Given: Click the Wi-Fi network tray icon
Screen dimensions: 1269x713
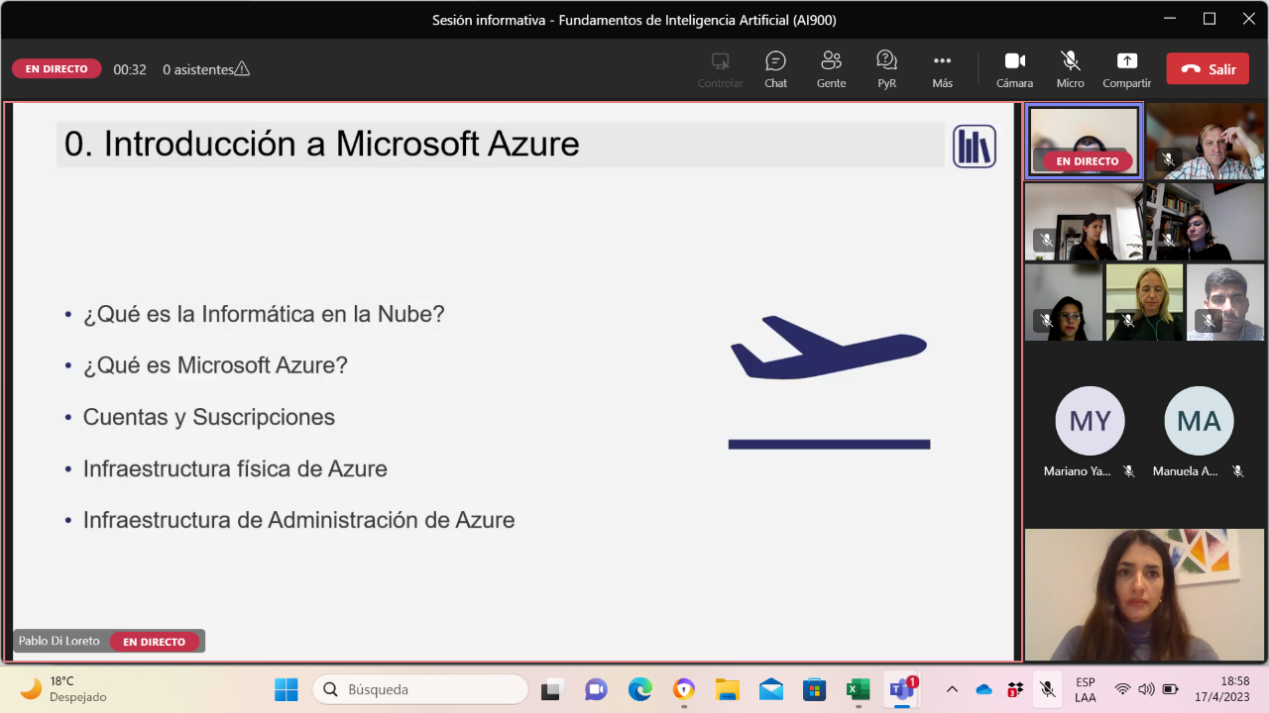Looking at the screenshot, I should tap(1122, 689).
